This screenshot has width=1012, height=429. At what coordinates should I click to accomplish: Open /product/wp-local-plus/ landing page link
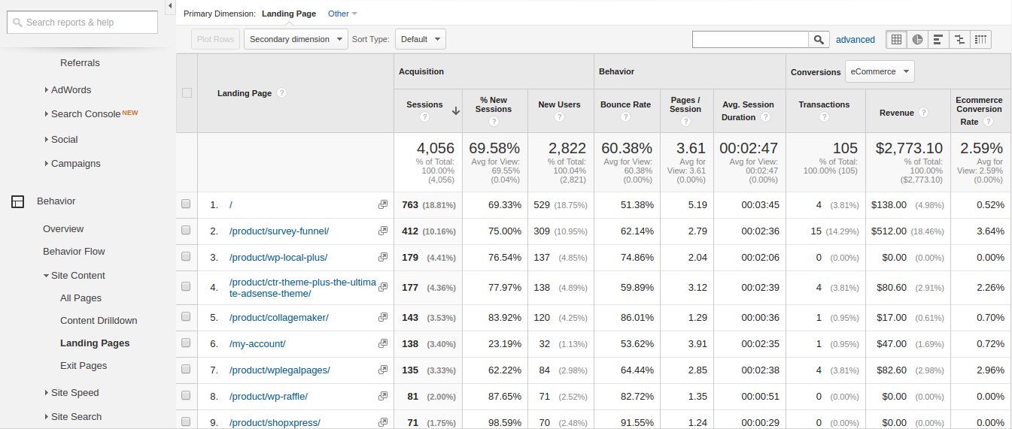coord(278,258)
